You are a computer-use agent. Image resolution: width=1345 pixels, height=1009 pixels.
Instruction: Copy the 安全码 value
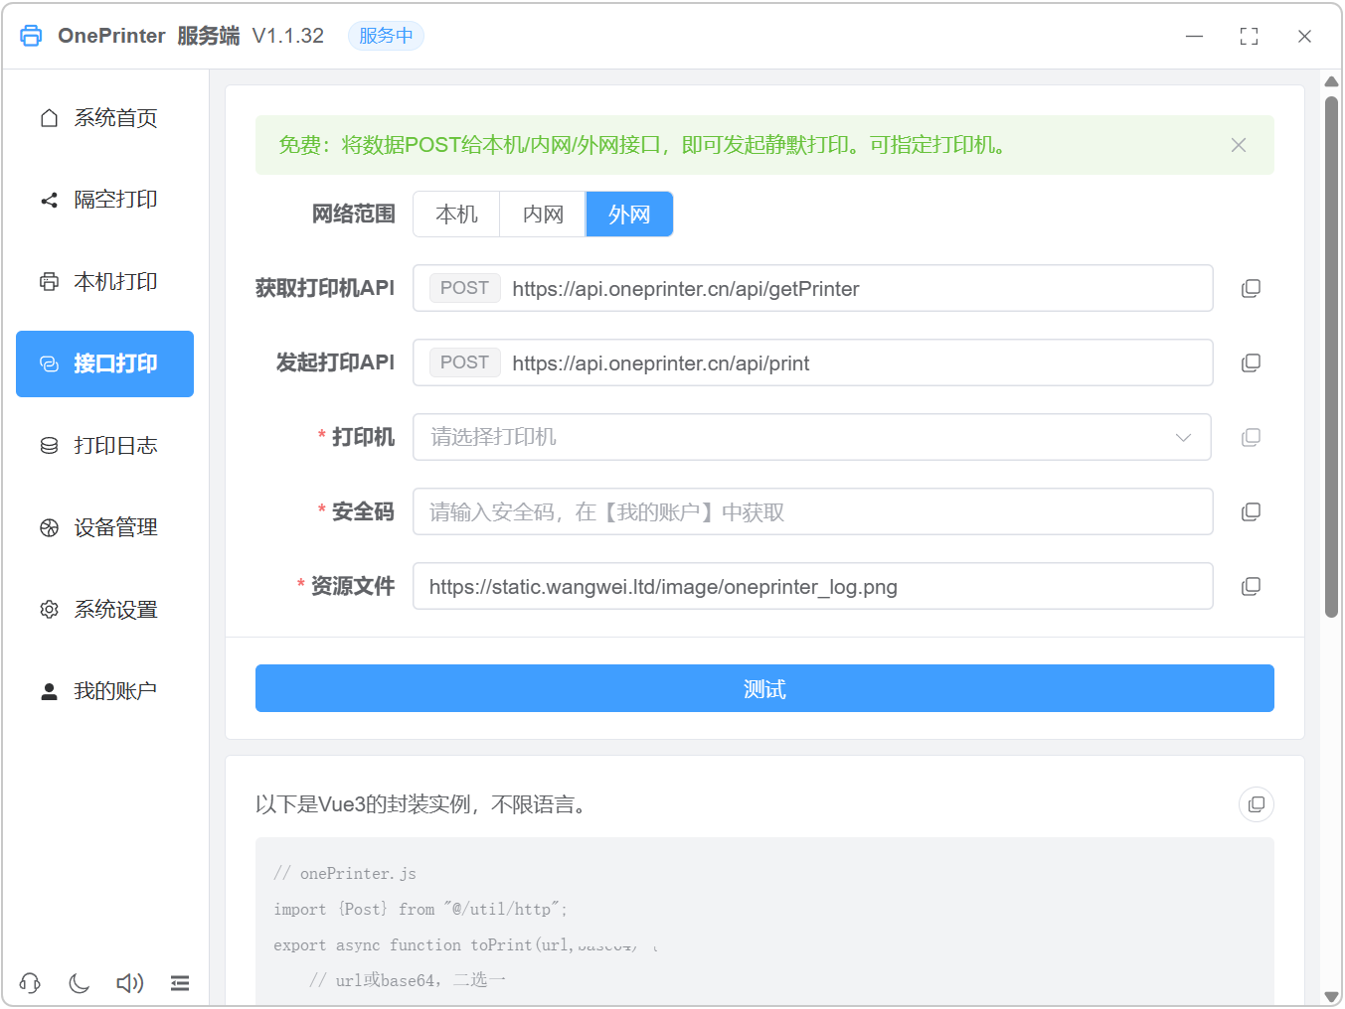click(x=1251, y=512)
